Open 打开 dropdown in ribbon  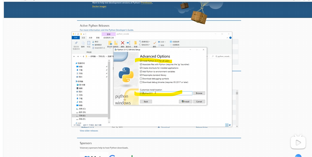[162, 42]
